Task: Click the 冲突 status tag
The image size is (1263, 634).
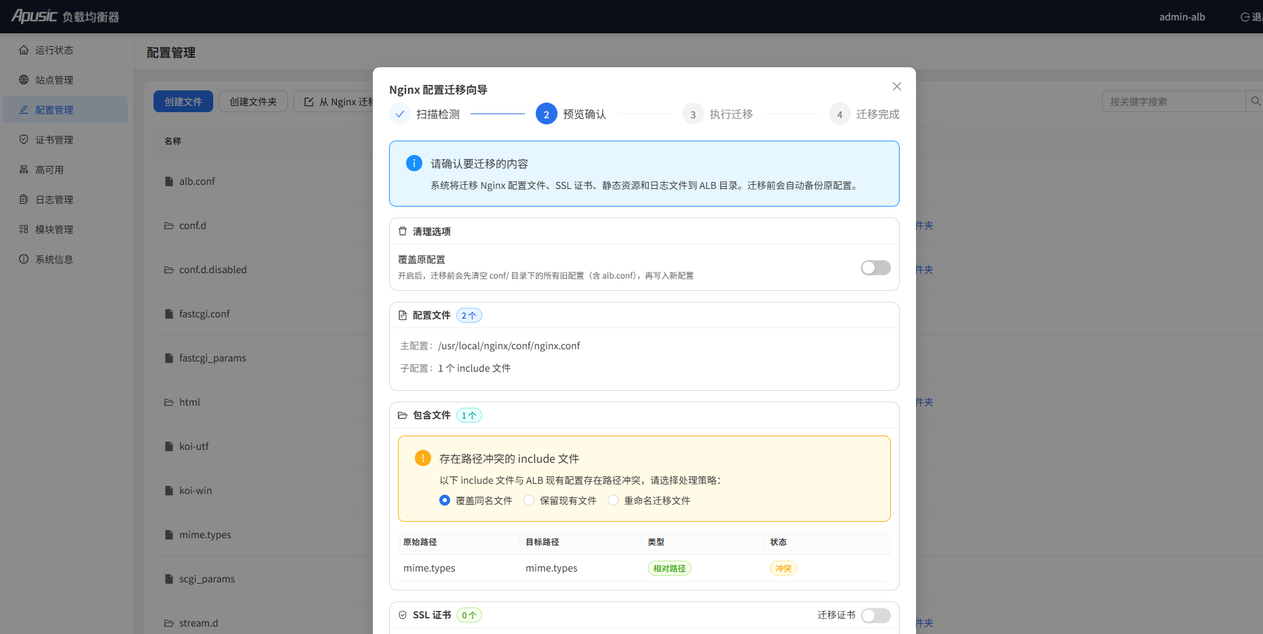Action: tap(784, 568)
